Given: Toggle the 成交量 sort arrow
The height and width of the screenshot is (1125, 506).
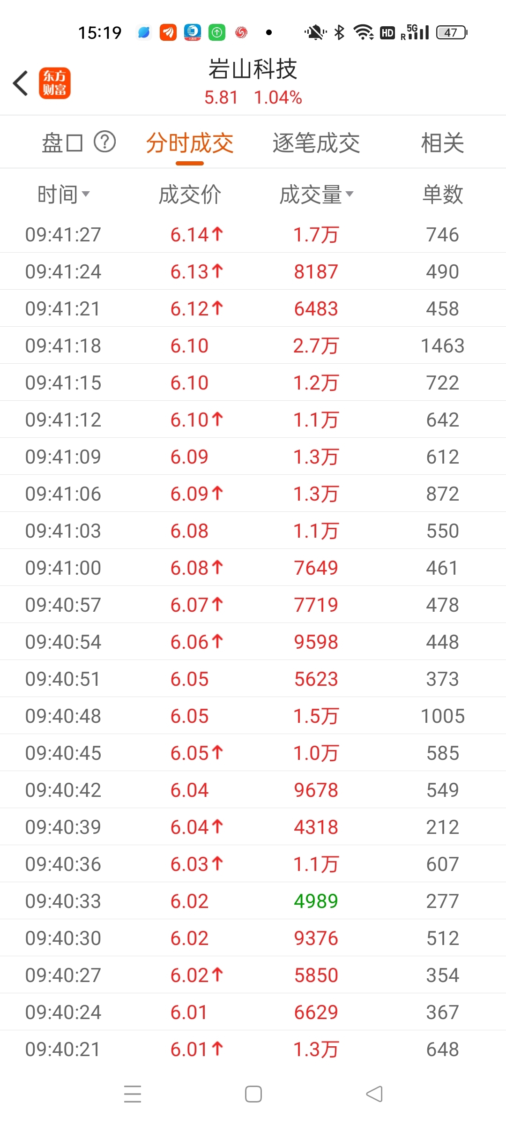Looking at the screenshot, I should [x=350, y=194].
